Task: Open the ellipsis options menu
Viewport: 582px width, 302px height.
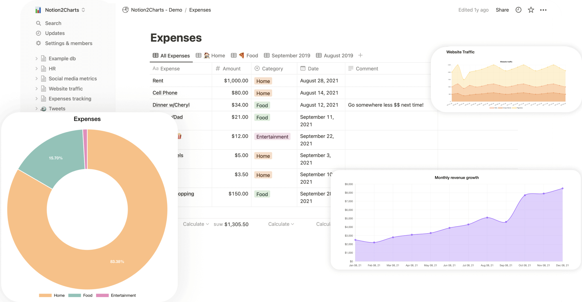Action: coord(543,10)
